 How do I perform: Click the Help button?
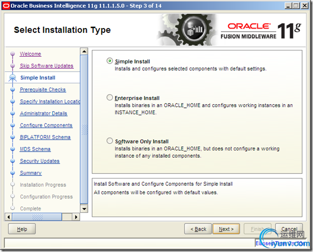point(22,229)
